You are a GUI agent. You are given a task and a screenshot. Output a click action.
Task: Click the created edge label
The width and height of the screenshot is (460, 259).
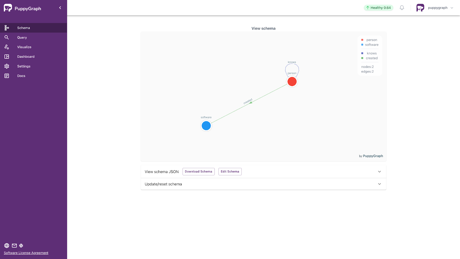248,101
